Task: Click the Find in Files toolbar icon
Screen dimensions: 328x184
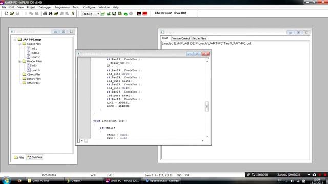Action: tap(56, 14)
